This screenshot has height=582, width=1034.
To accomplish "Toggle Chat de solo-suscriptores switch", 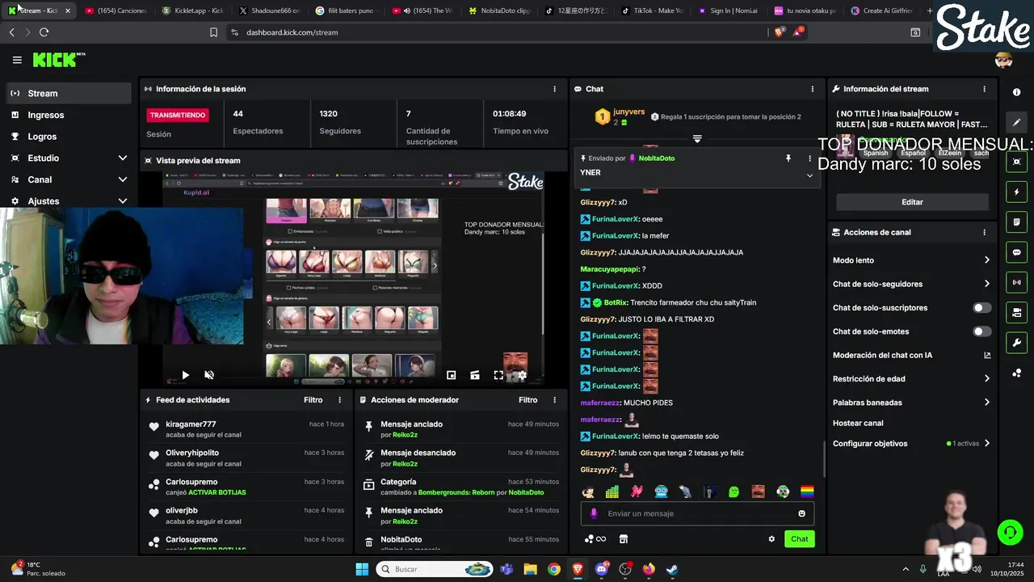I will [981, 308].
